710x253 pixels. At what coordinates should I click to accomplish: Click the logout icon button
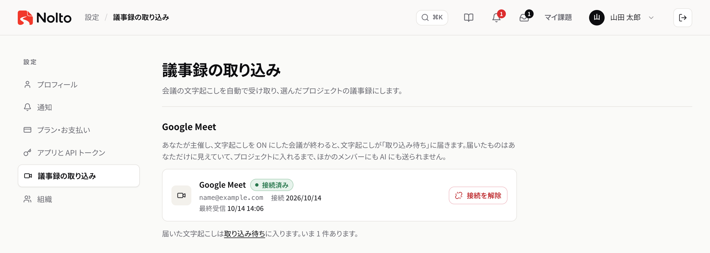pyautogui.click(x=683, y=18)
